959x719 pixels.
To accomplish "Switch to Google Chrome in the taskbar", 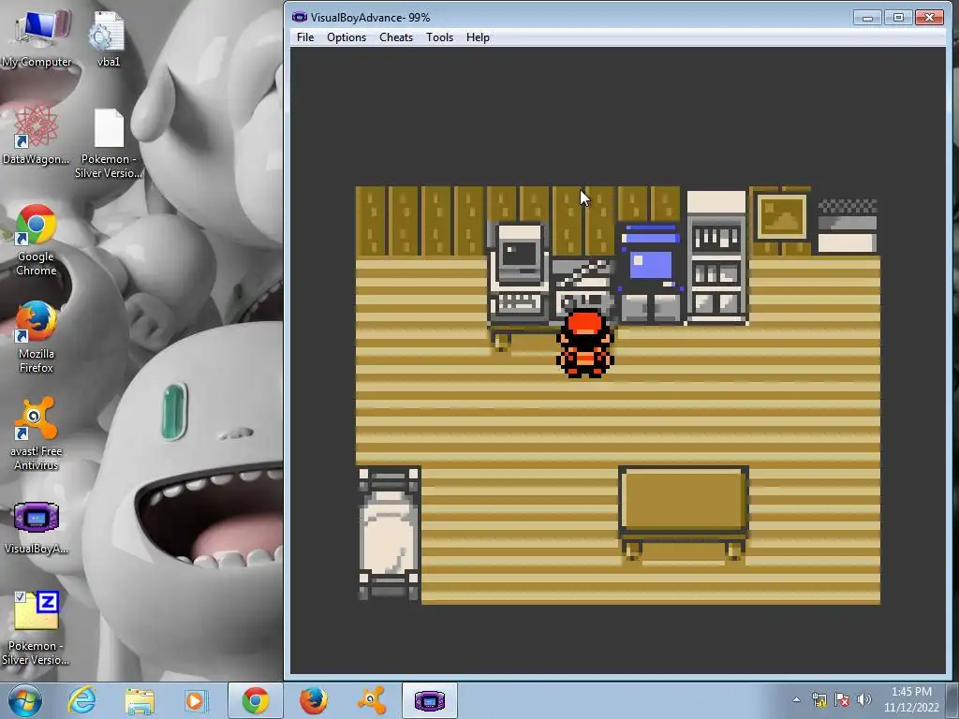I will coord(255,700).
